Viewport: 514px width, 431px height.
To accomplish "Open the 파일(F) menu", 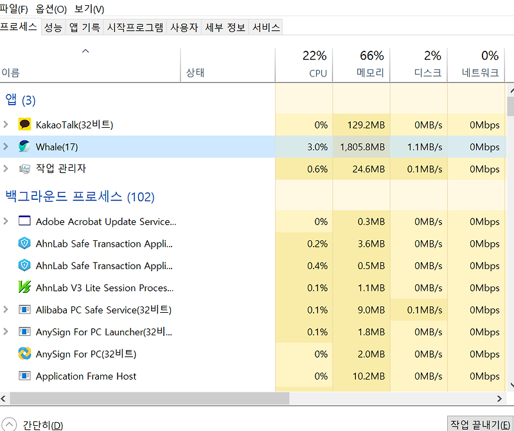I will [13, 9].
